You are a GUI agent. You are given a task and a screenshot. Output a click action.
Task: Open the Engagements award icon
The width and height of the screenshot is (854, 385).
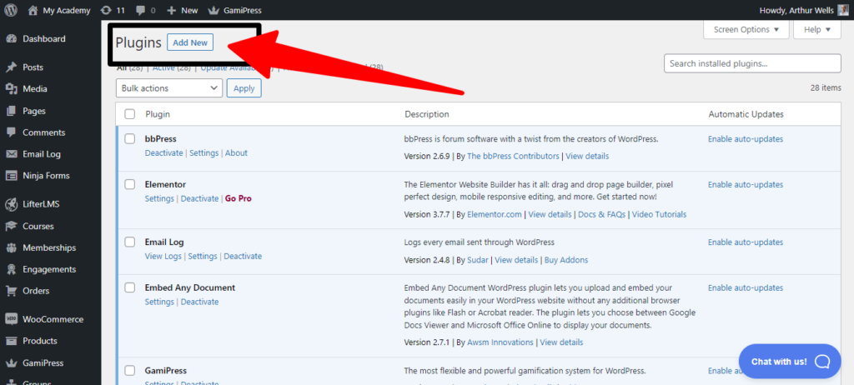coord(11,269)
